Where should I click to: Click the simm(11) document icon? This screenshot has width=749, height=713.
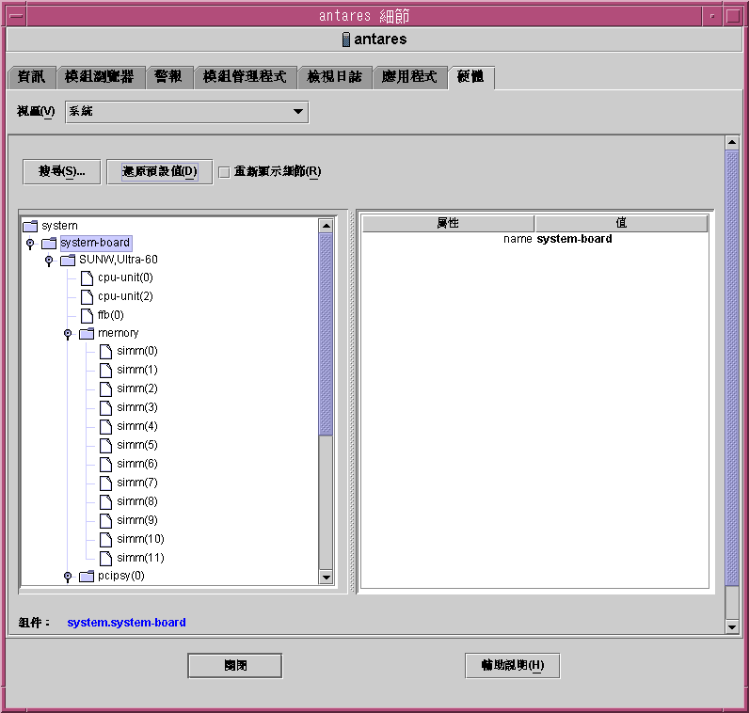point(105,558)
